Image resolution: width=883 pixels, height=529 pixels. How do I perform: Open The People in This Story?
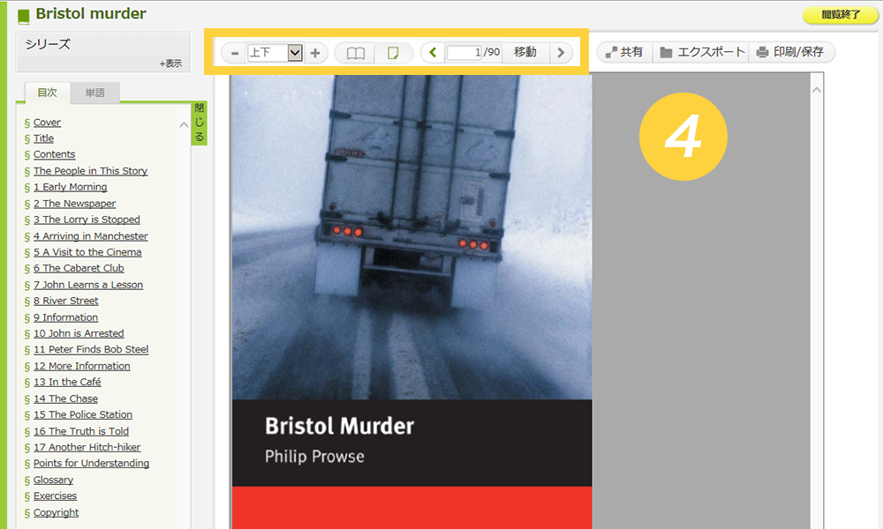point(90,171)
